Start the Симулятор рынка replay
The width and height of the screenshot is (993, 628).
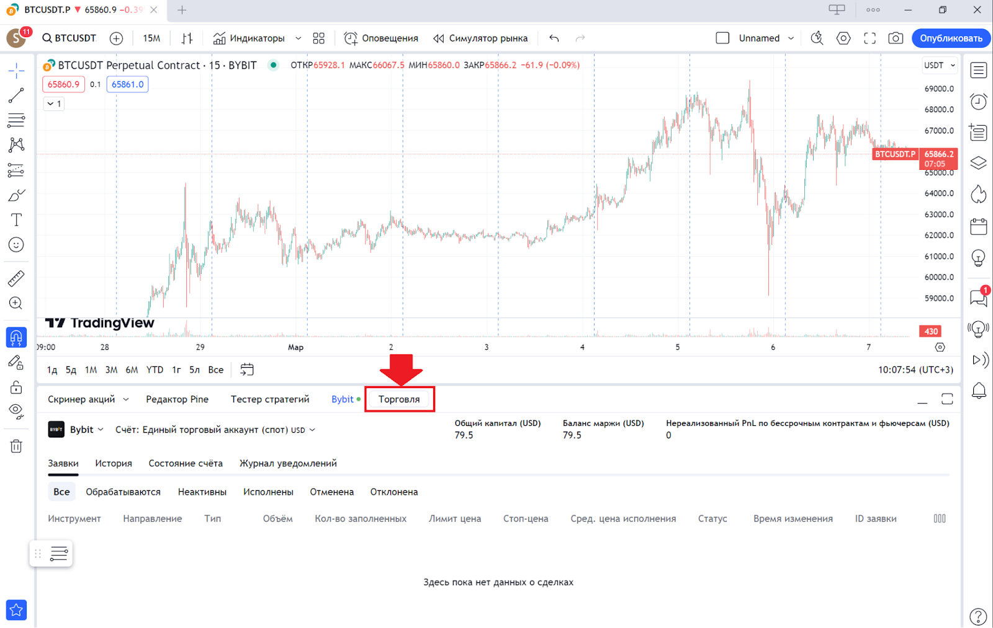tap(480, 38)
